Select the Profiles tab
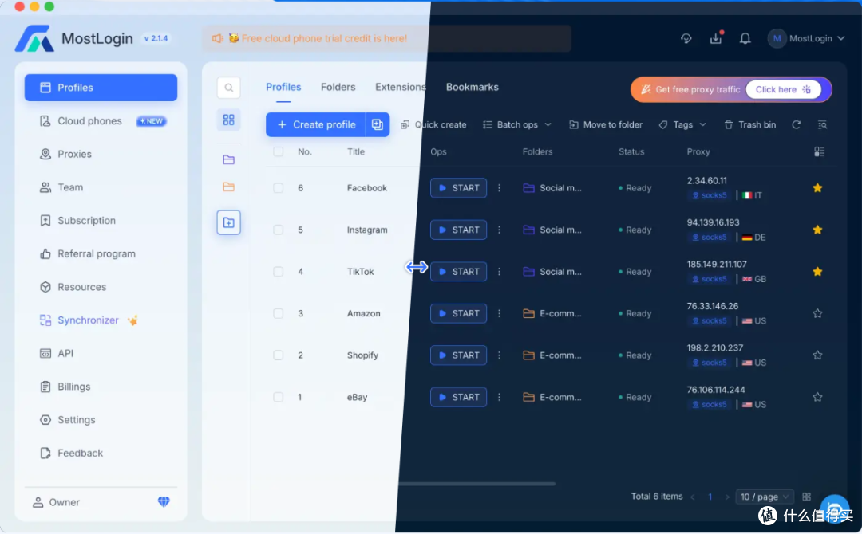This screenshot has height=534, width=862. coord(283,87)
